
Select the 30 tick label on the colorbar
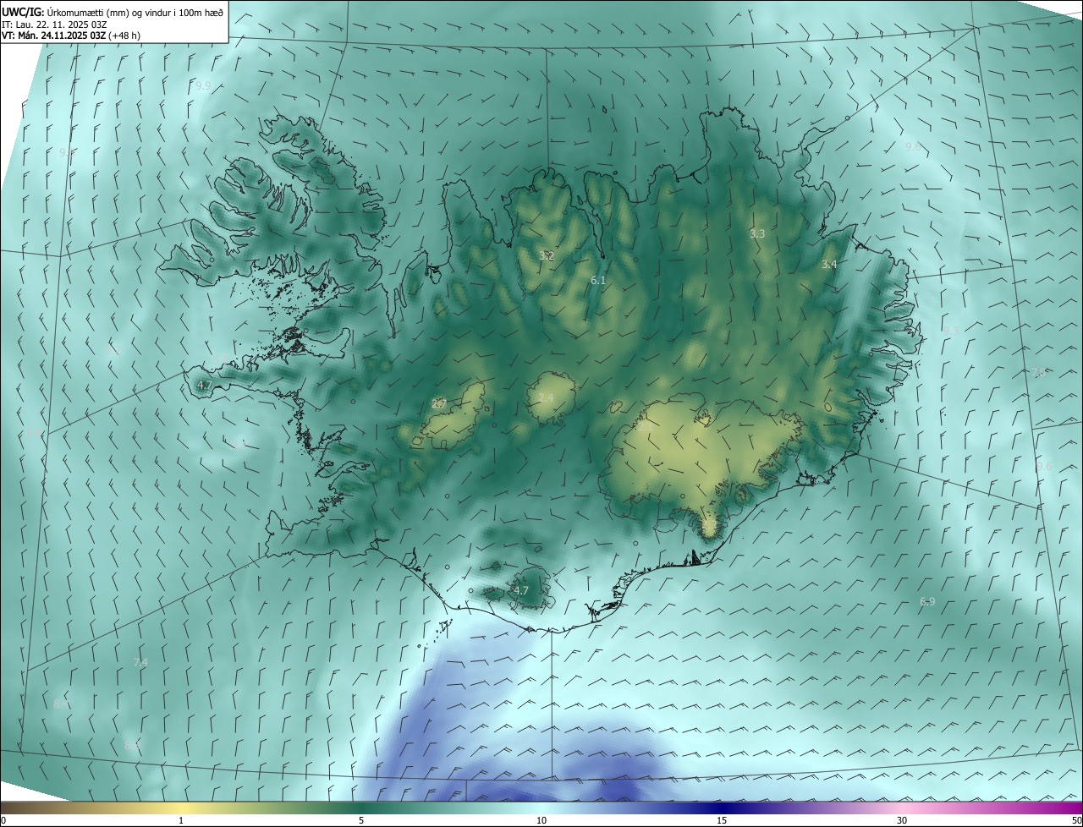click(902, 821)
